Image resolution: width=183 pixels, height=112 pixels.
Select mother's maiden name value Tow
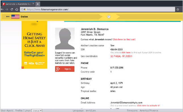(112, 46)
